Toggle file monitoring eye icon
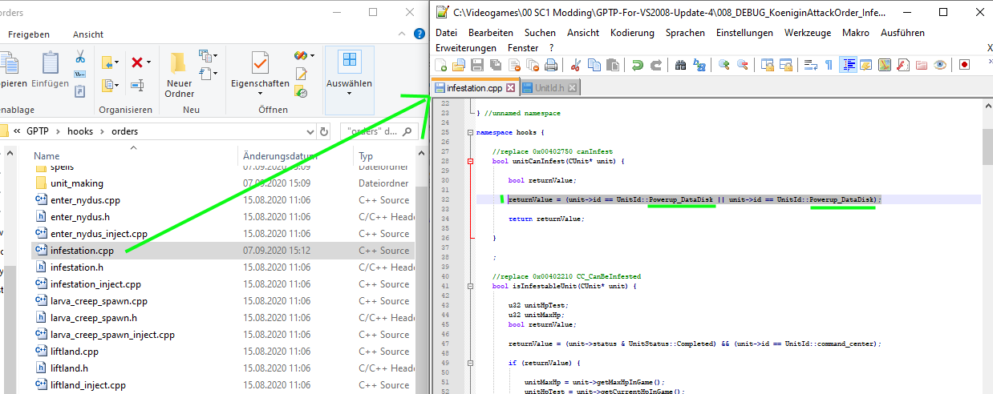The width and height of the screenshot is (993, 394). (940, 65)
